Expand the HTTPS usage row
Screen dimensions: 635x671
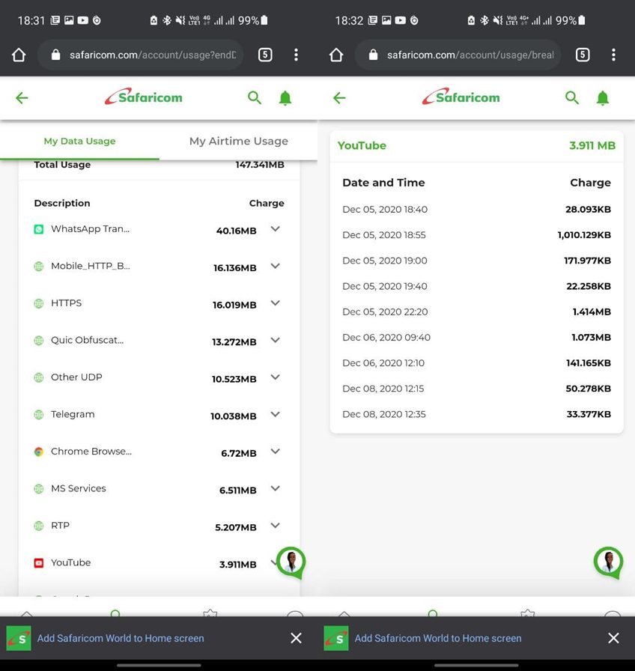(275, 303)
